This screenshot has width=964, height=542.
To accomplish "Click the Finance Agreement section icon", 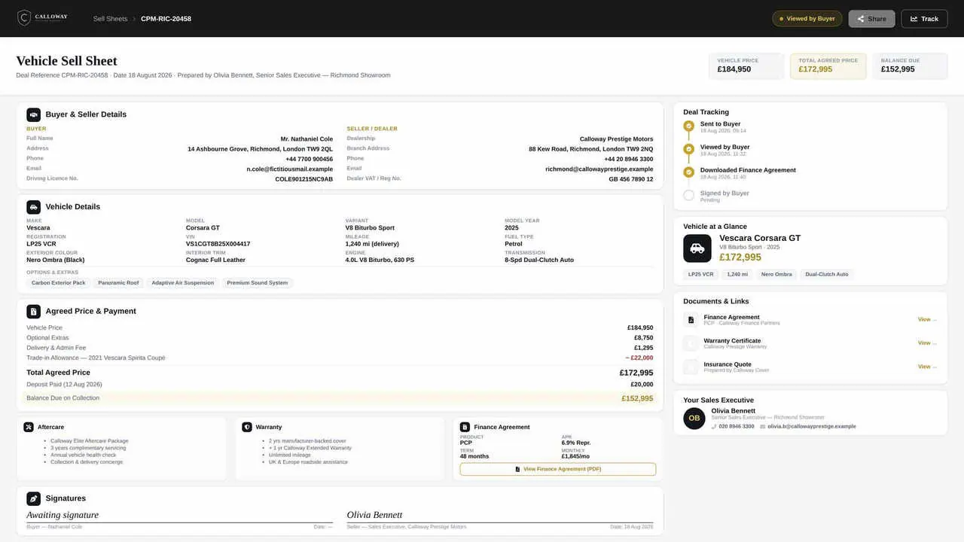I will tap(465, 427).
